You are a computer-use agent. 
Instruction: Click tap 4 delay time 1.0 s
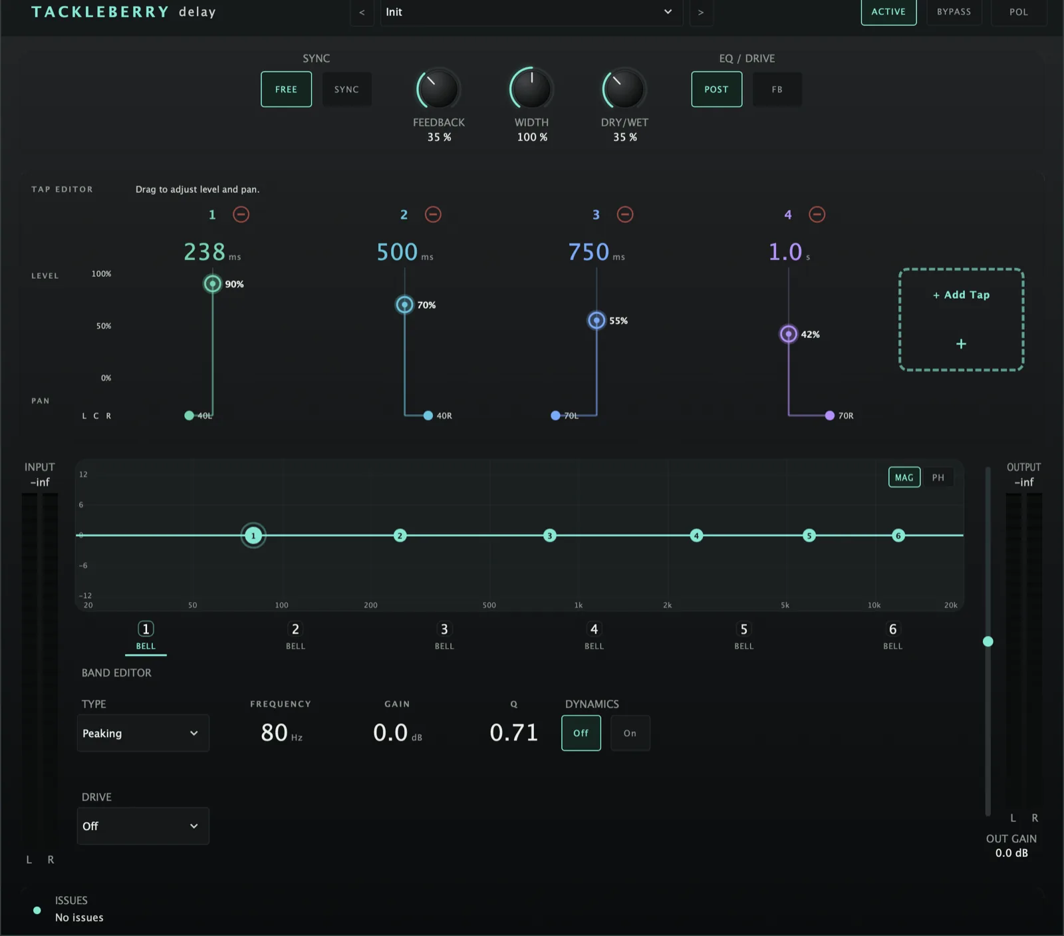pos(789,252)
